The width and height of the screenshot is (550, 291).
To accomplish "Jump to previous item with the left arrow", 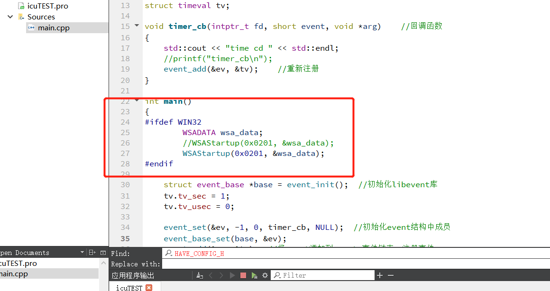I will pos(211,275).
